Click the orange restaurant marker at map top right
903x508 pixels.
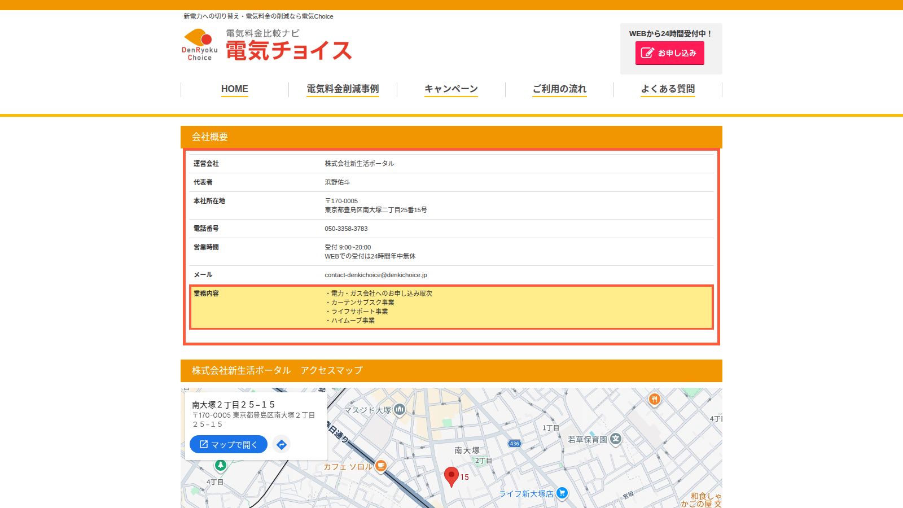[x=654, y=399]
